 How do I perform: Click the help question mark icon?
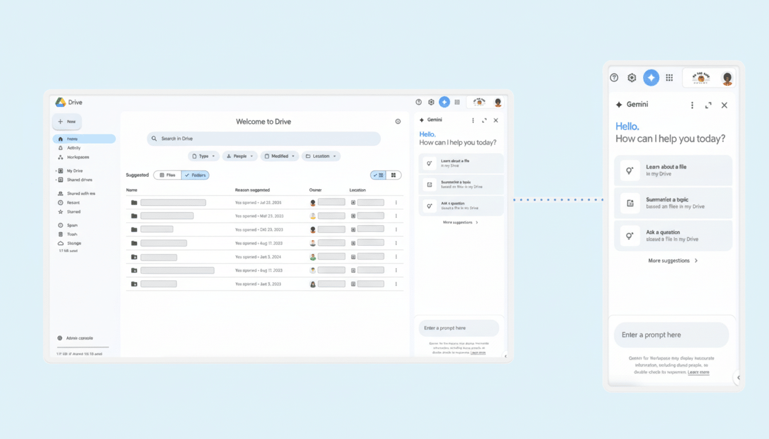418,102
